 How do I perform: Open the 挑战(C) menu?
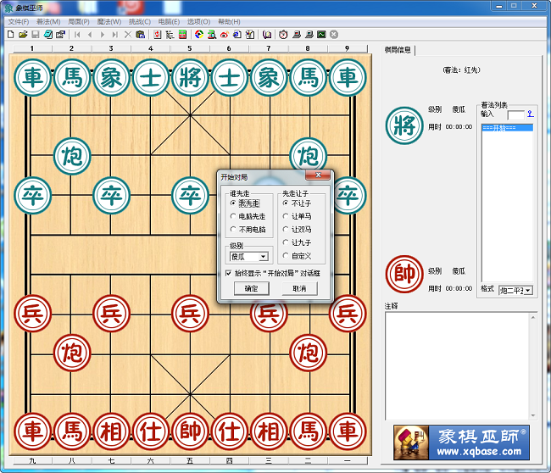140,22
